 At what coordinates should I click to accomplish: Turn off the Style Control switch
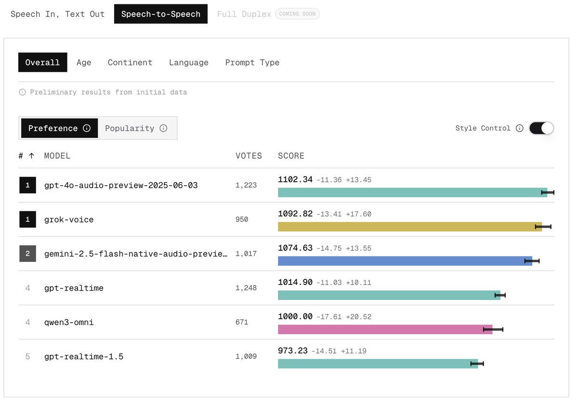pos(541,128)
